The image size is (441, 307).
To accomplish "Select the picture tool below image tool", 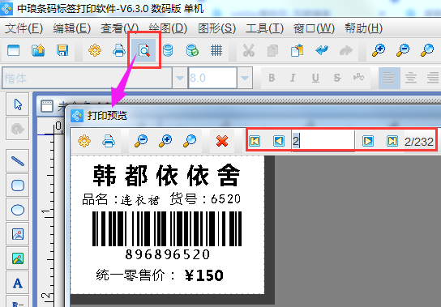I will point(18,258).
